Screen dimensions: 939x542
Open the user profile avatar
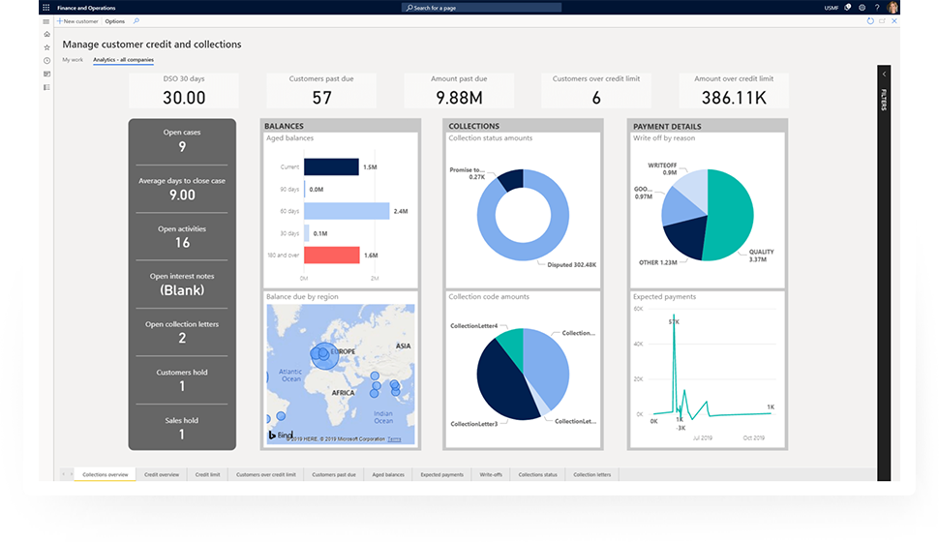coord(893,7)
